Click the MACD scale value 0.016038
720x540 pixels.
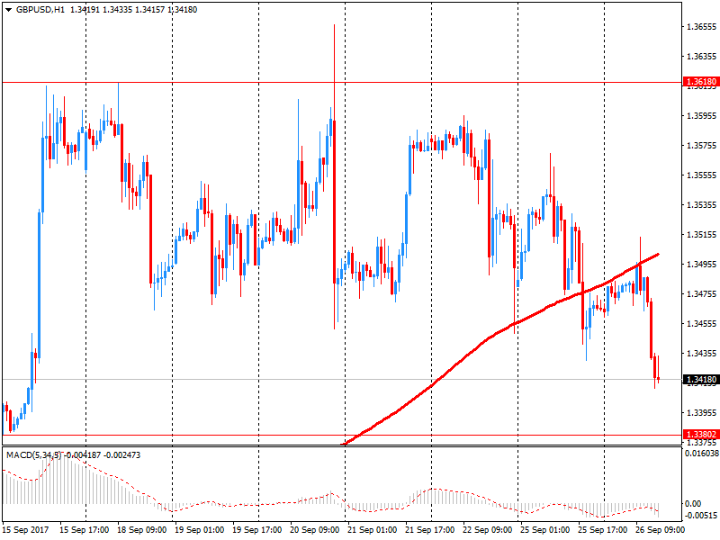click(x=702, y=454)
